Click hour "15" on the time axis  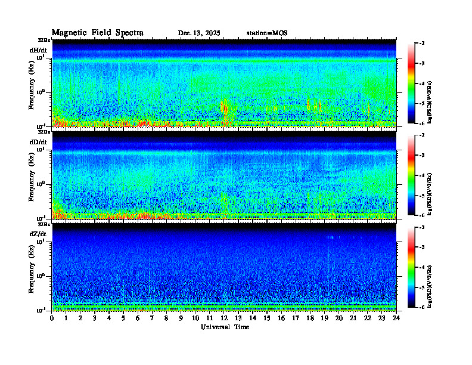click(267, 318)
